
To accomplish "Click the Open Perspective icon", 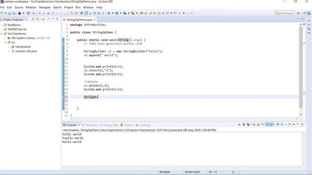I will coord(298,13).
